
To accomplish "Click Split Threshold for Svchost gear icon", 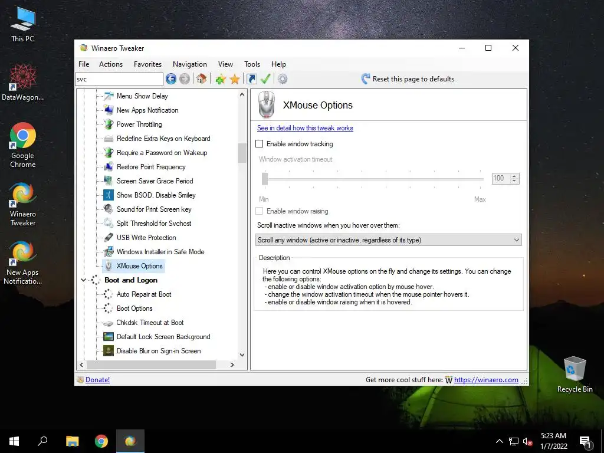I will (109, 224).
